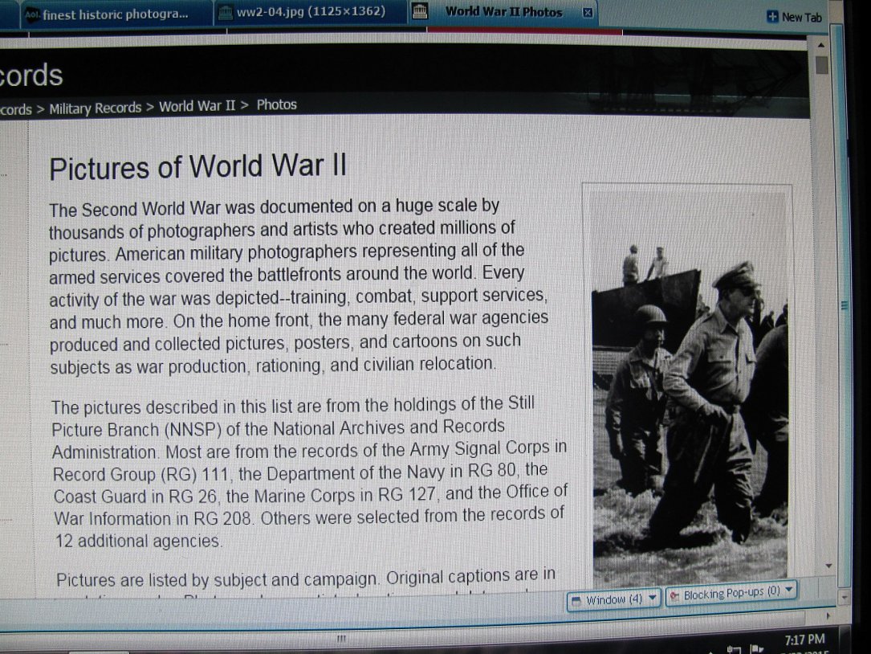Click the horizontal scrollbar grip at bottom
The height and width of the screenshot is (654, 871).
342,639
